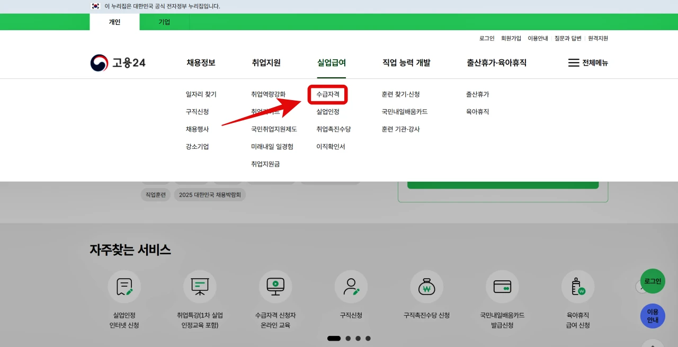
Task: Open 육아휴직 급여 신청 baby bottle icon
Action: point(578,286)
